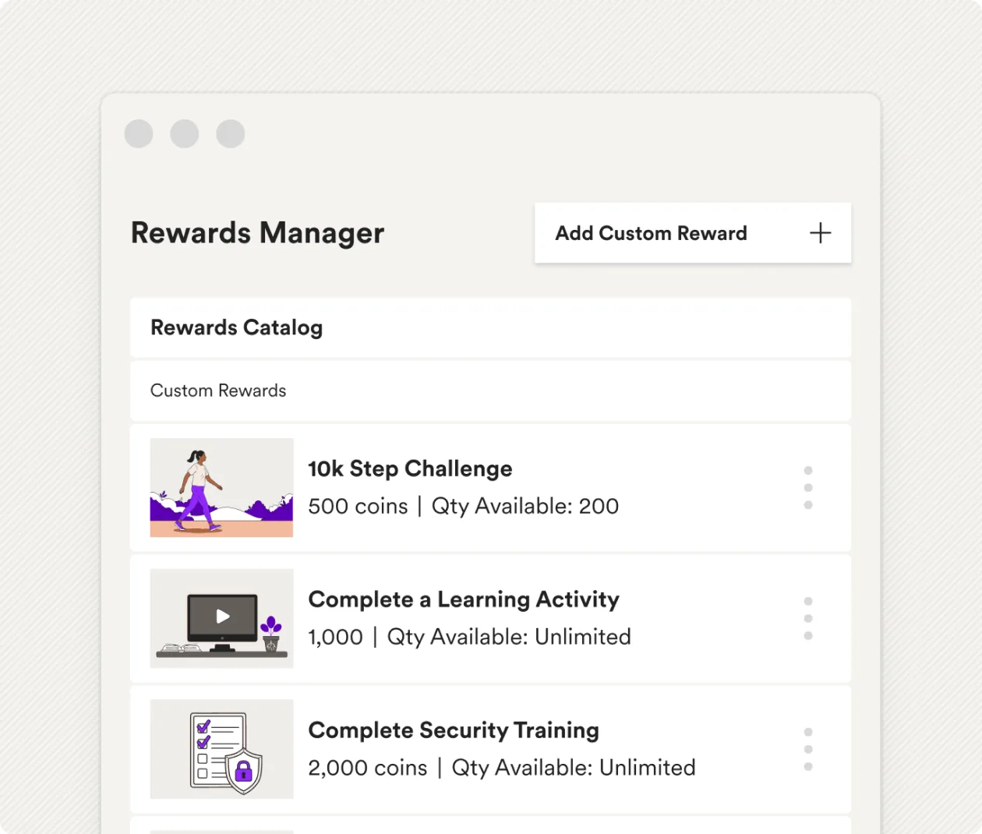The width and height of the screenshot is (982, 834).
Task: Select the 10k Step Challenge walking thumbnail
Action: click(x=222, y=488)
